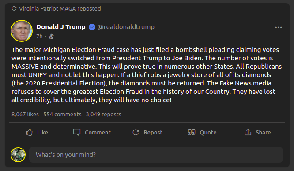Click the blue verified badge icon

coord(92,27)
